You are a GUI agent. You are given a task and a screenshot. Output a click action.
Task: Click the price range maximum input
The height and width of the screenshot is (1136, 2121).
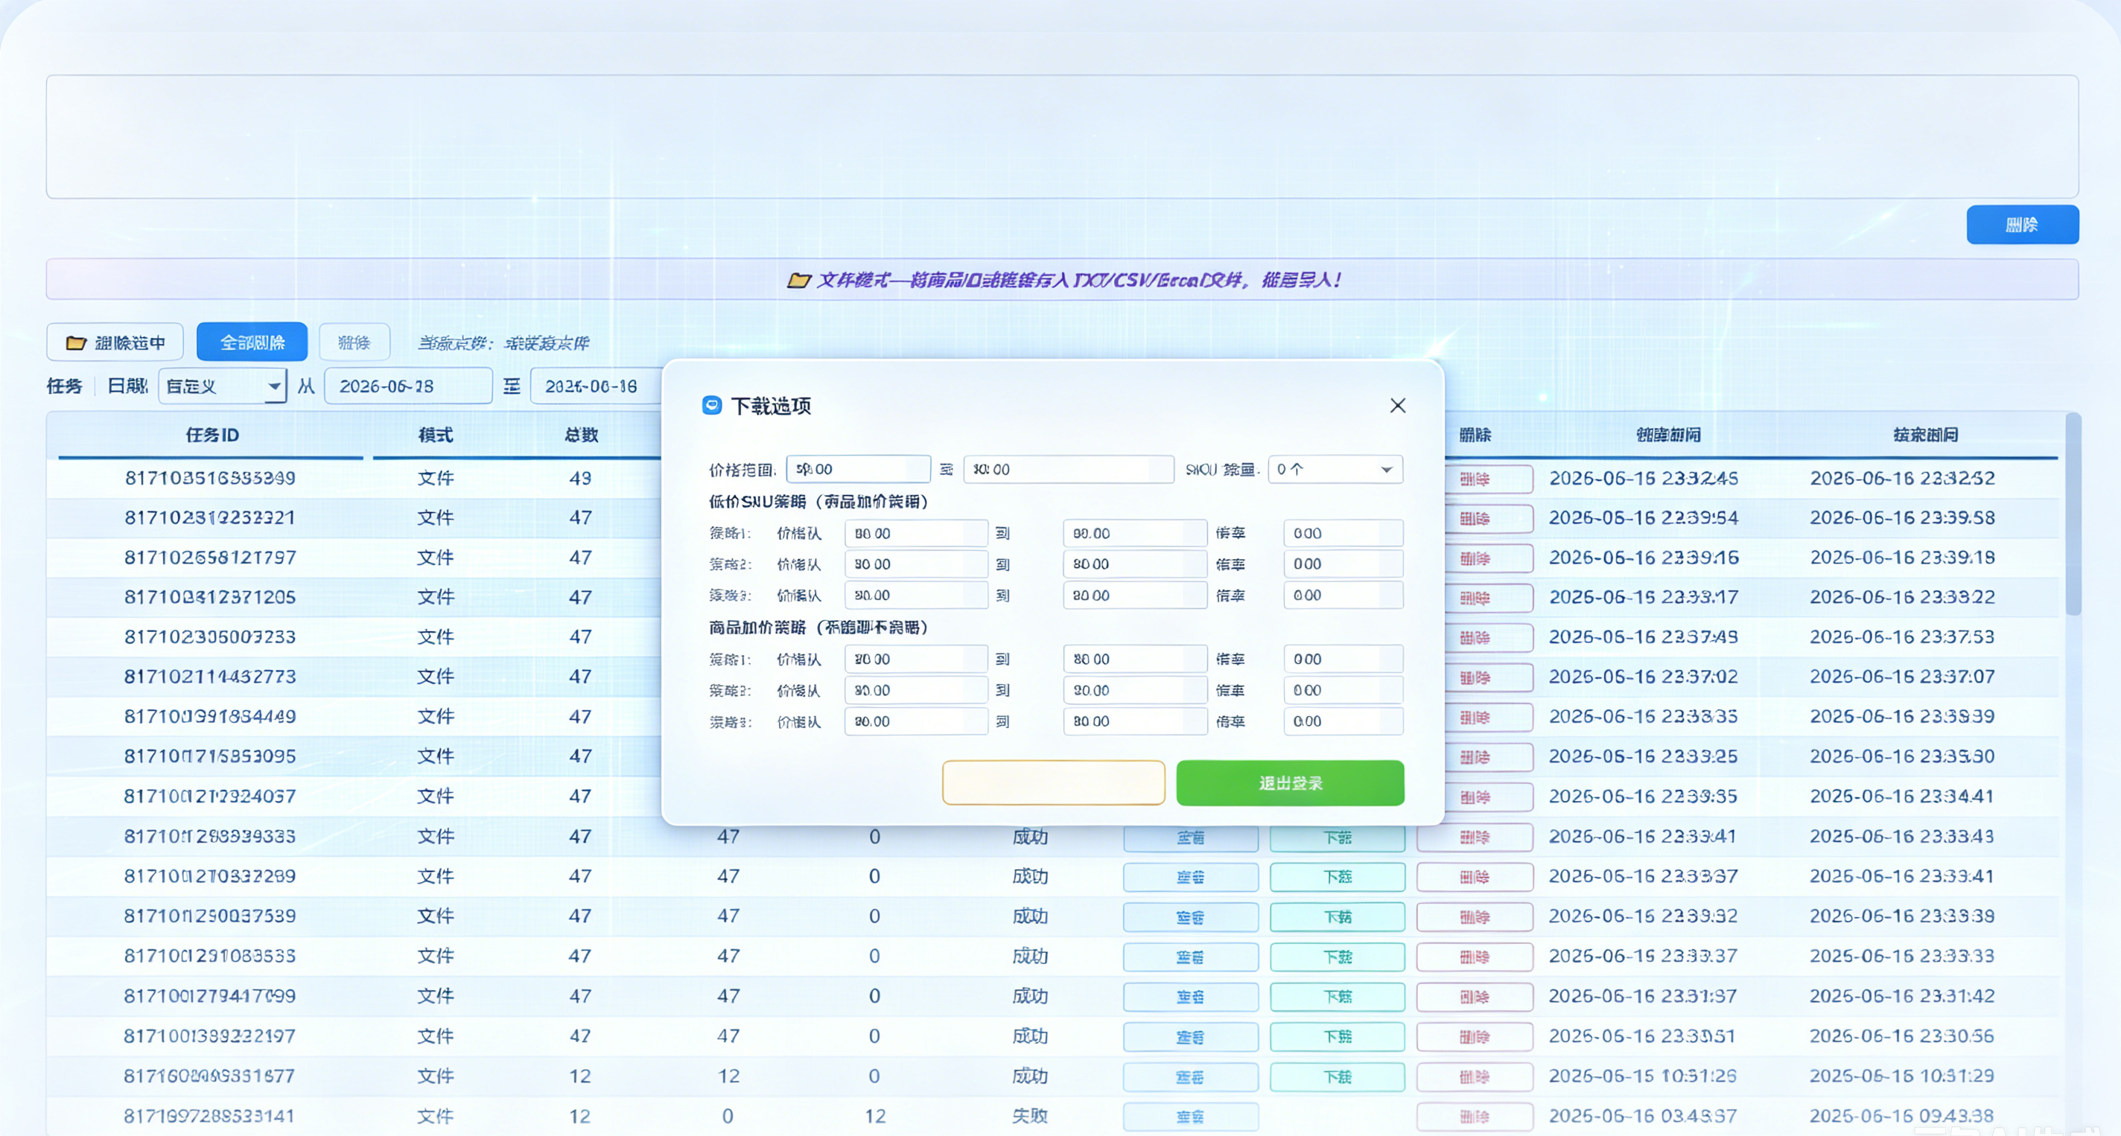[1069, 469]
